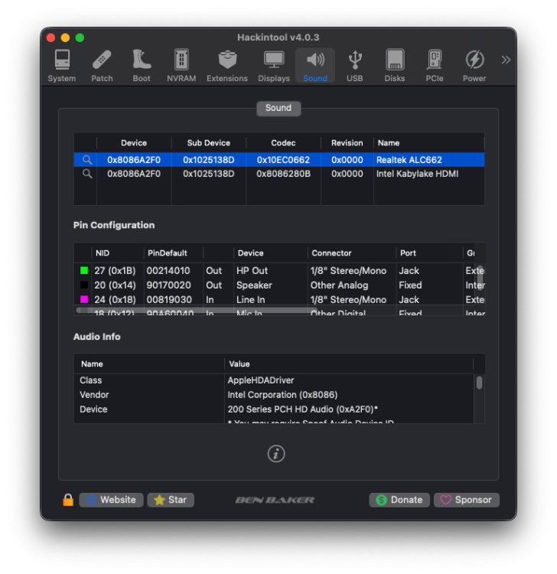Screen dimensions: 557x574
Task: Click codec value 0x8086280B
Action: click(283, 174)
